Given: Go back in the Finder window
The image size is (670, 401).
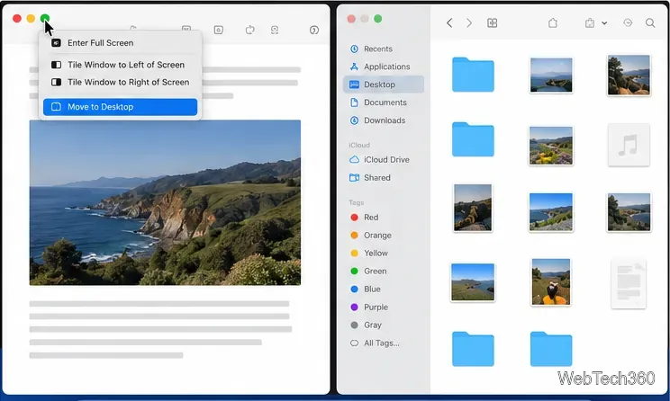Looking at the screenshot, I should pyautogui.click(x=449, y=22).
